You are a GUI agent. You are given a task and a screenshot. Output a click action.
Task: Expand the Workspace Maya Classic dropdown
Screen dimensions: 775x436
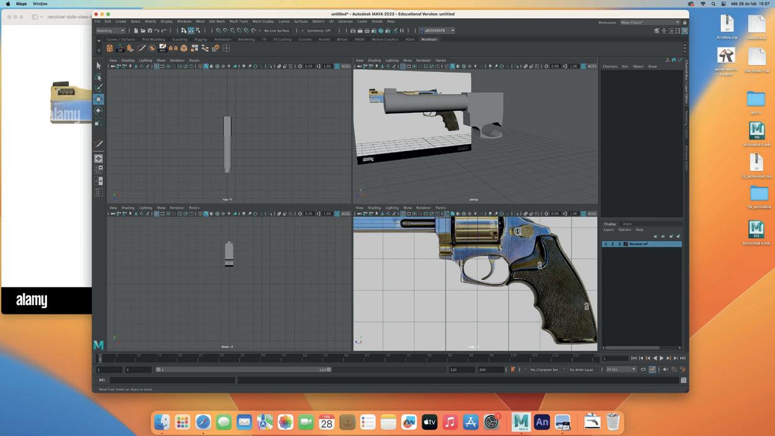tap(650, 22)
